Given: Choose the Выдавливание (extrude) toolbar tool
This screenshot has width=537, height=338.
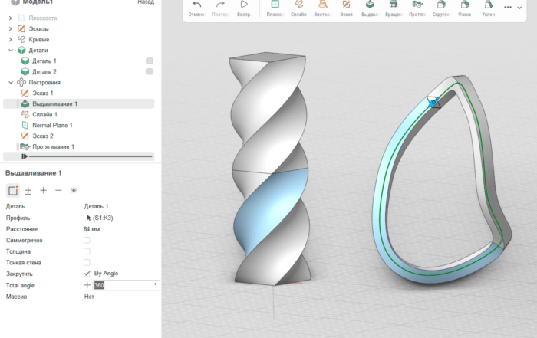Looking at the screenshot, I should [370, 7].
